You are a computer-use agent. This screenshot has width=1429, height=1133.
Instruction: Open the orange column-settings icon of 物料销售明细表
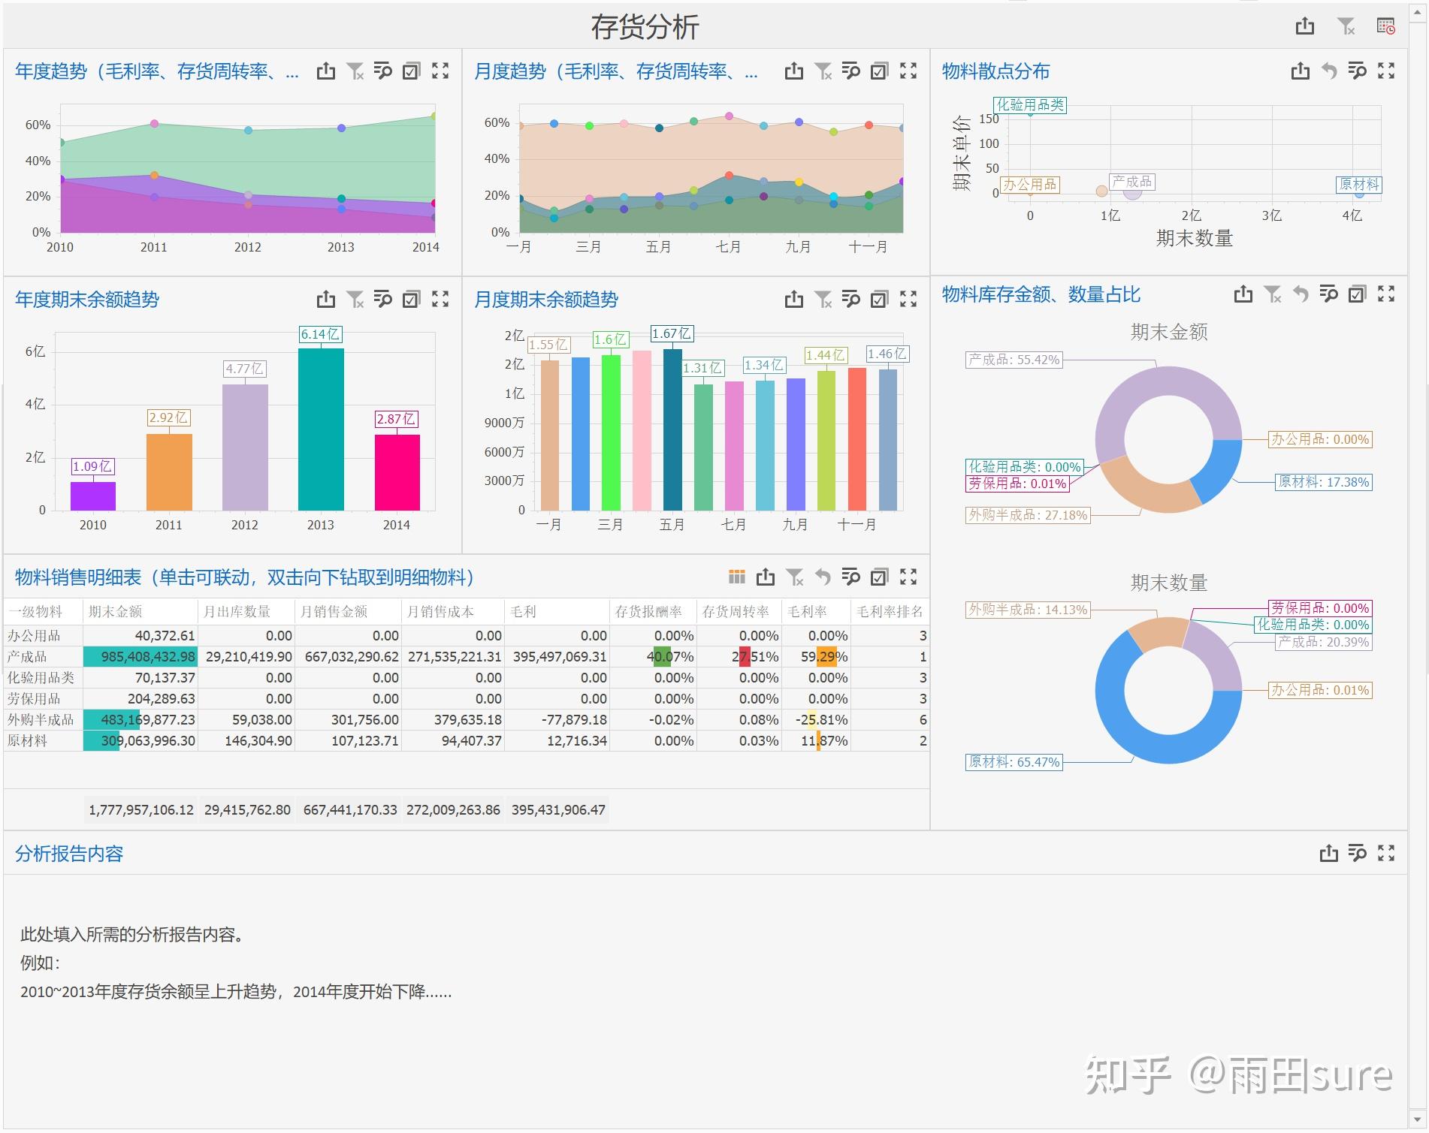pos(737,577)
